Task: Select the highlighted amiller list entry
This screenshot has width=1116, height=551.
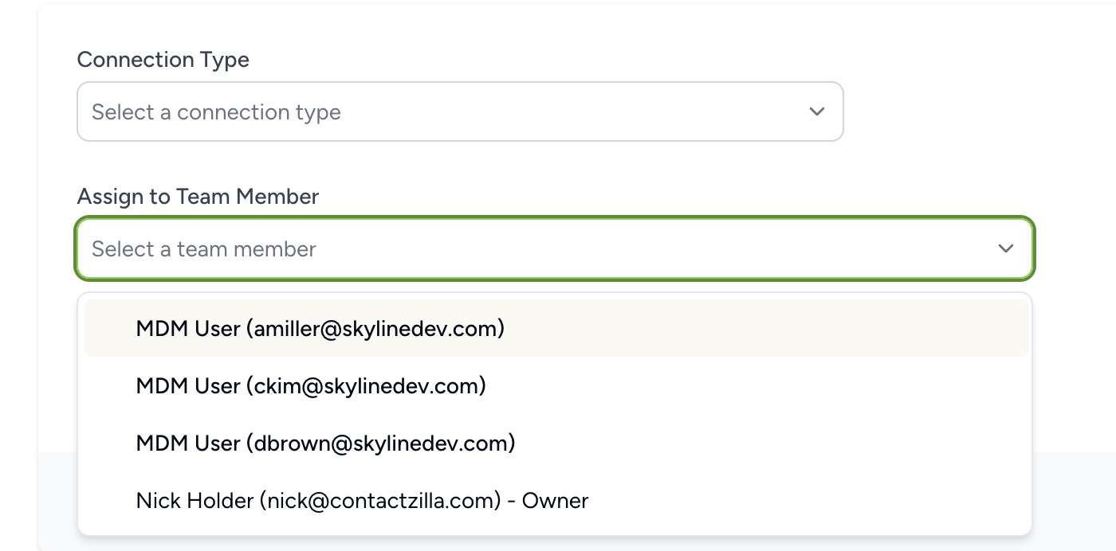Action: pos(556,328)
